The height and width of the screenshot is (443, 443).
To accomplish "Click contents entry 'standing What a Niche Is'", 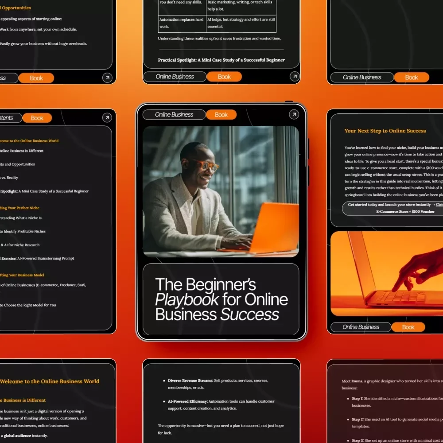I will (x=21, y=218).
